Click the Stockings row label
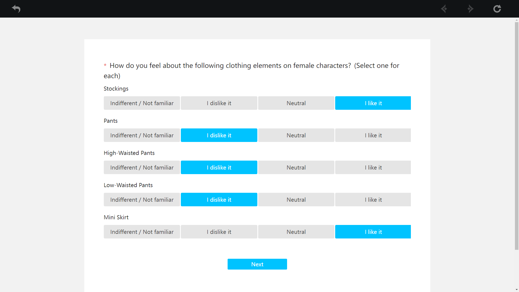This screenshot has height=292, width=519. pyautogui.click(x=116, y=89)
